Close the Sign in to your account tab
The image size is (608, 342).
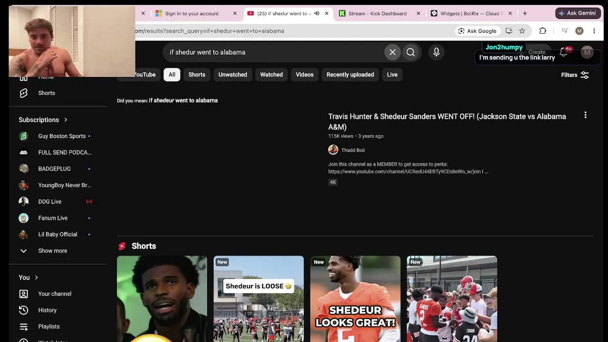click(x=235, y=13)
